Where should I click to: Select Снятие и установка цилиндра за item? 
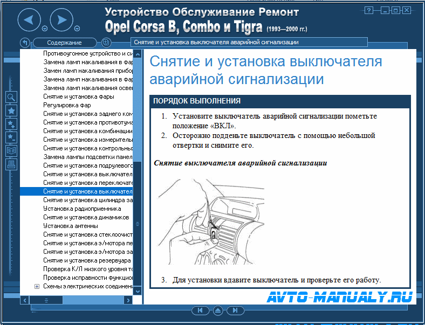click(x=88, y=200)
